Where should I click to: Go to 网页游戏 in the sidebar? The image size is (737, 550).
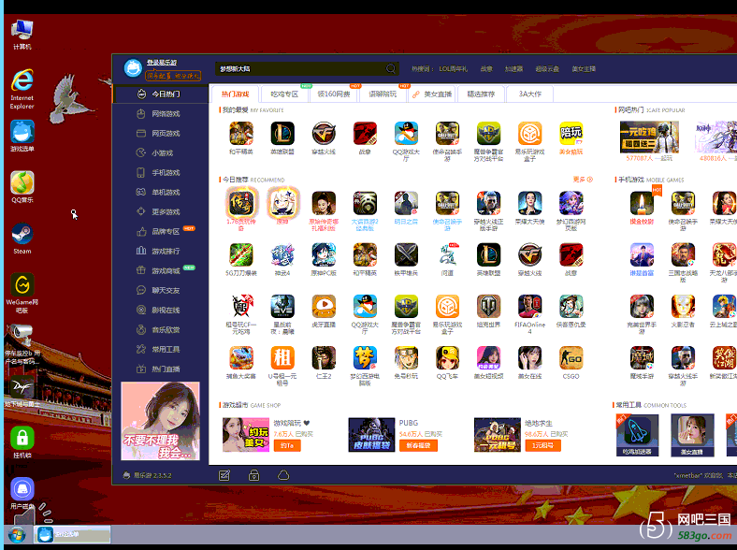[x=160, y=134]
